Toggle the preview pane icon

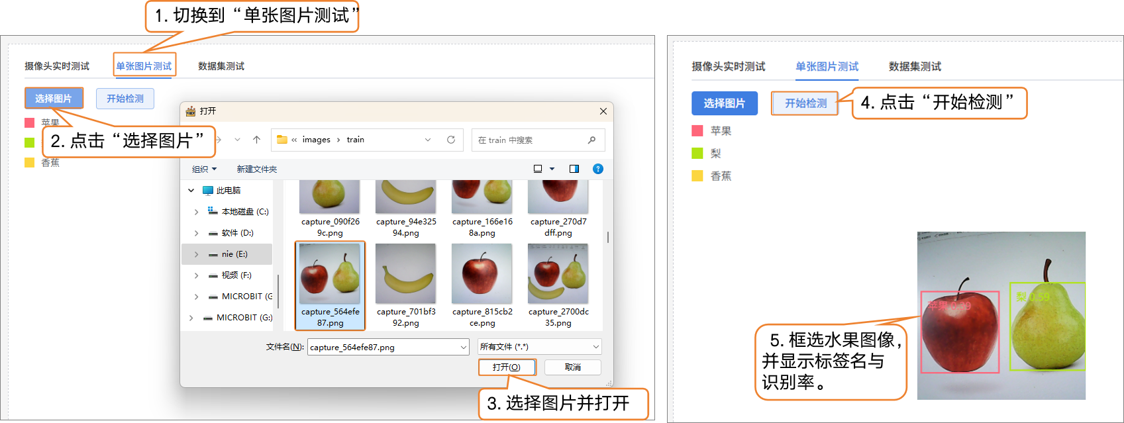574,169
